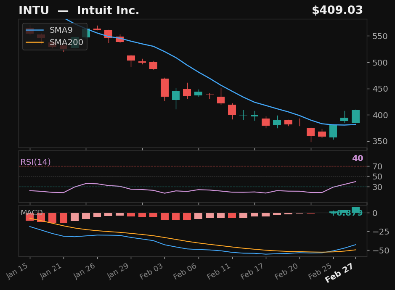Click the Jan 15 date label
The width and height of the screenshot is (395, 290).
(x=17, y=271)
